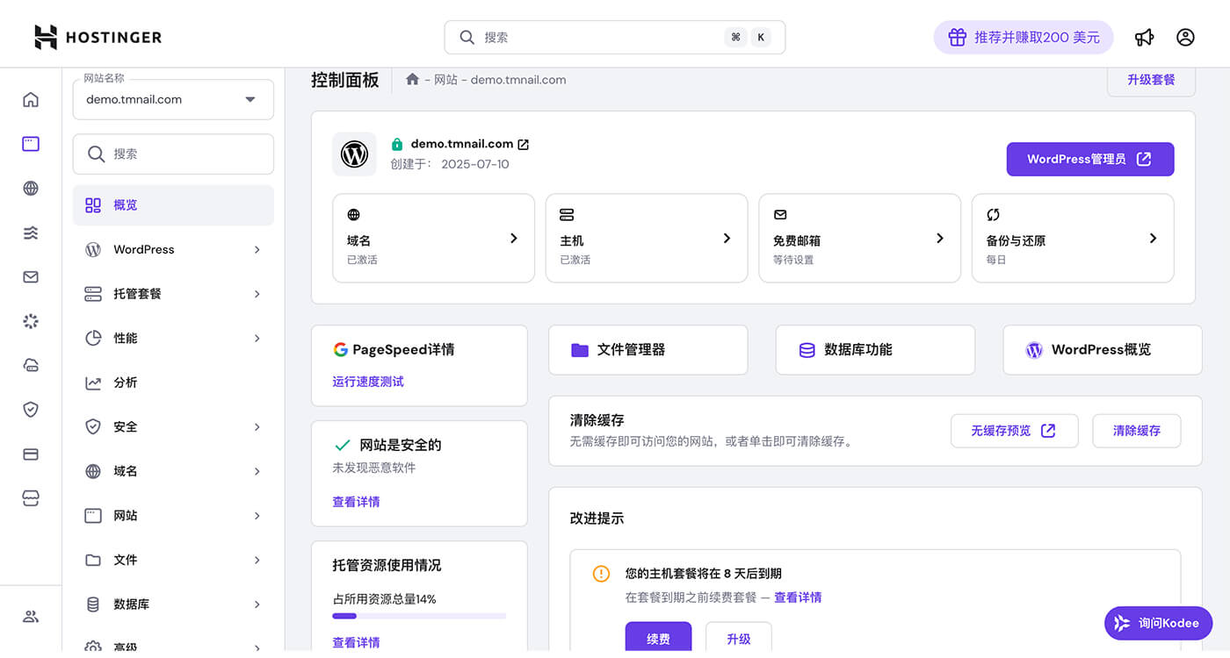Expand the 域名 sidebar section
This screenshot has height=658, width=1230.
[173, 471]
